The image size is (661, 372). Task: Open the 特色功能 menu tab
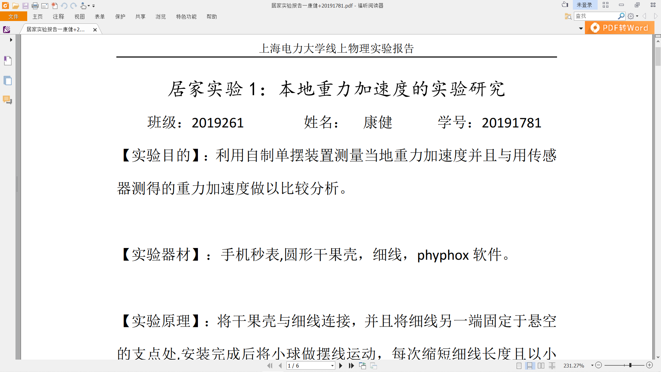(186, 17)
